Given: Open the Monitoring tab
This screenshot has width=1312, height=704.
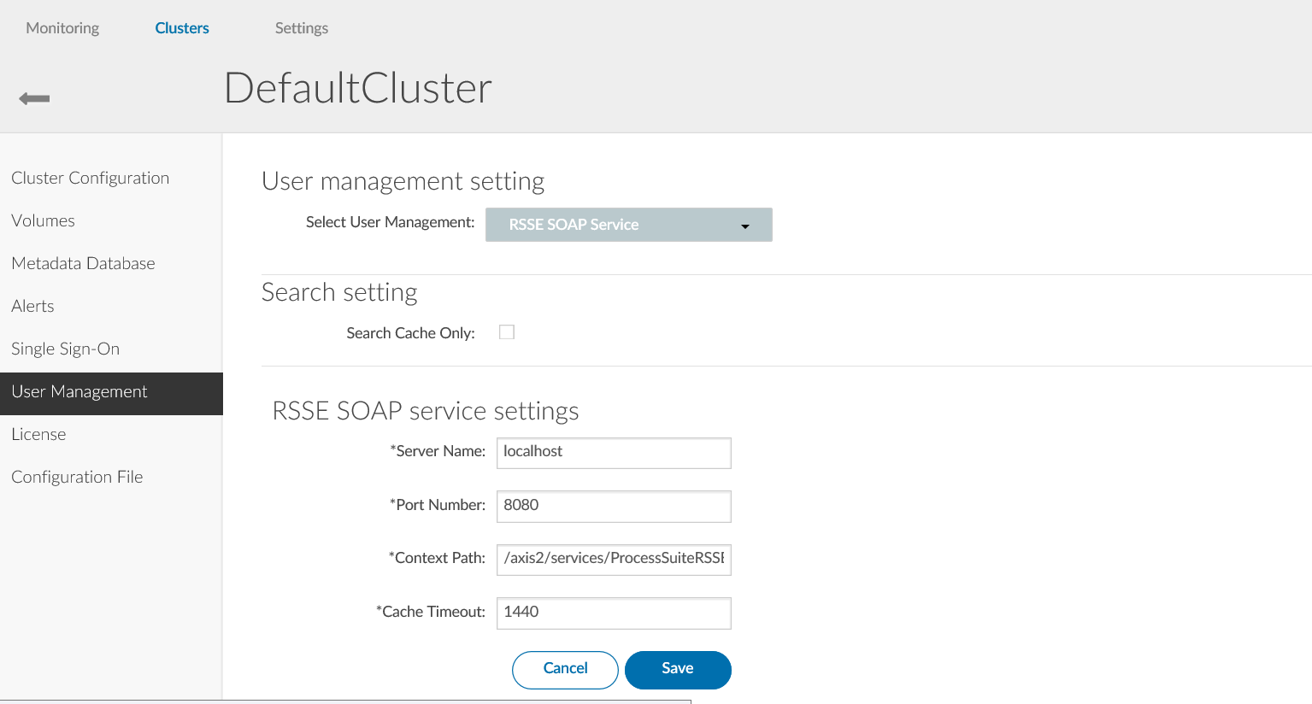Looking at the screenshot, I should pos(62,28).
